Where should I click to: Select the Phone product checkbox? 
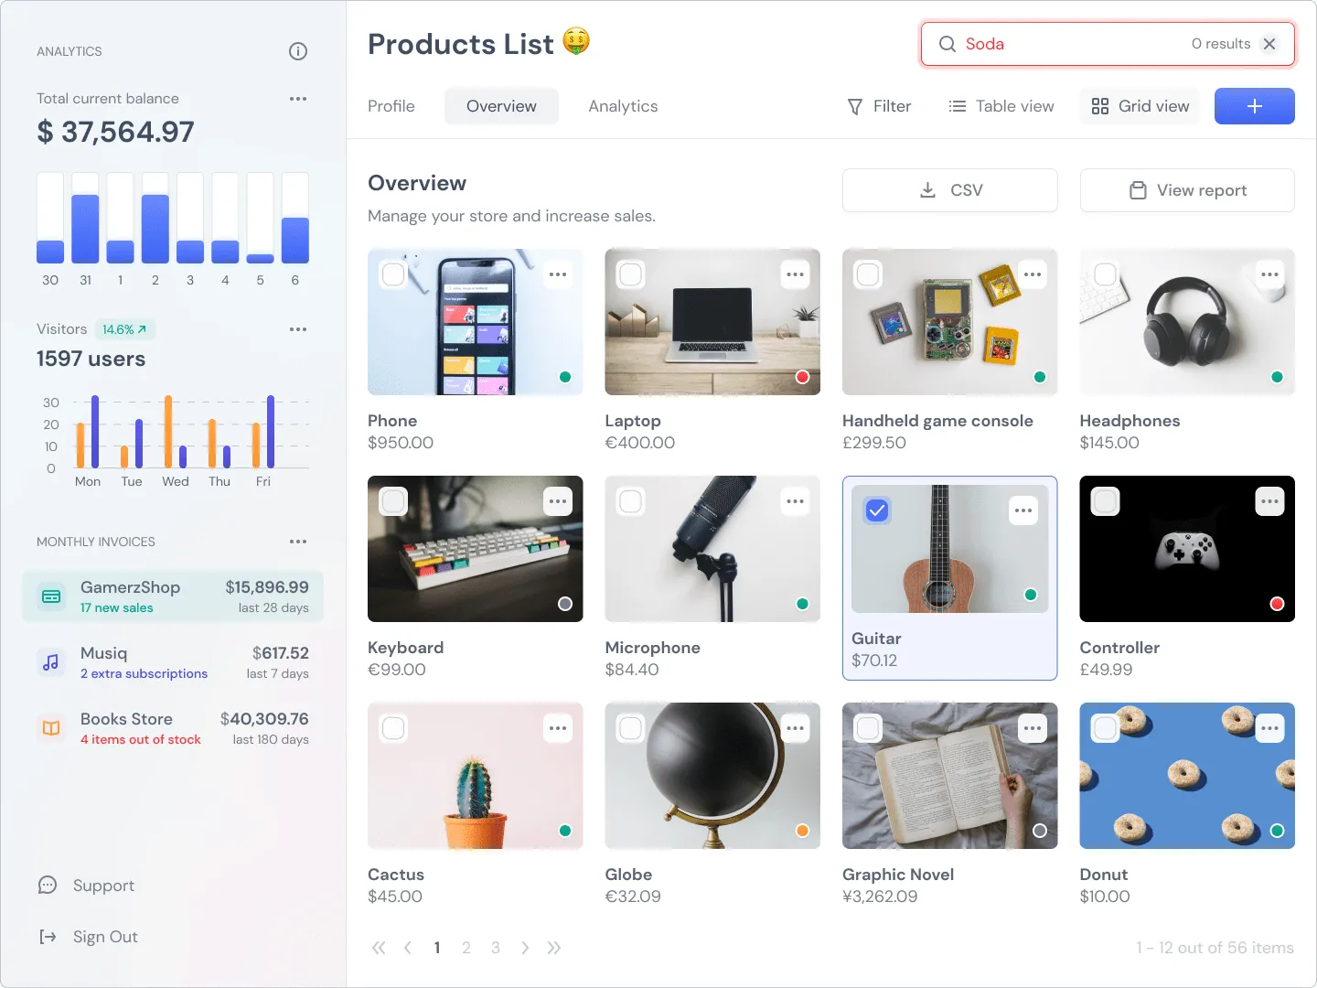pyautogui.click(x=393, y=274)
